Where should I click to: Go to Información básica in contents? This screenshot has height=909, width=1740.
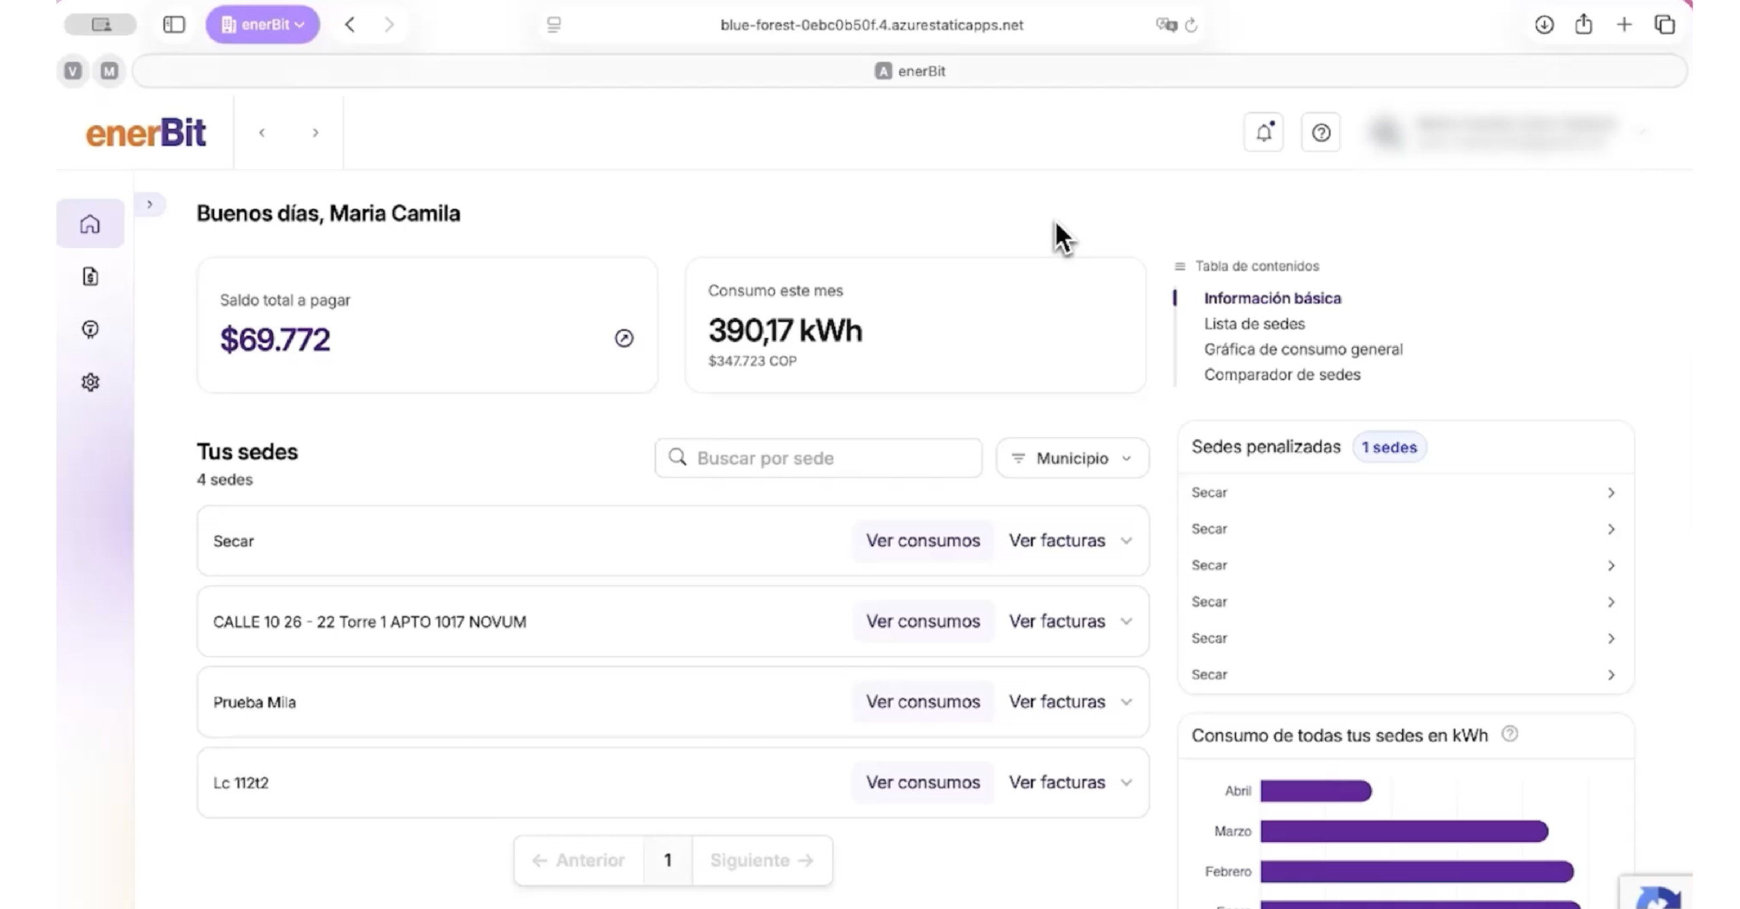pyautogui.click(x=1272, y=298)
